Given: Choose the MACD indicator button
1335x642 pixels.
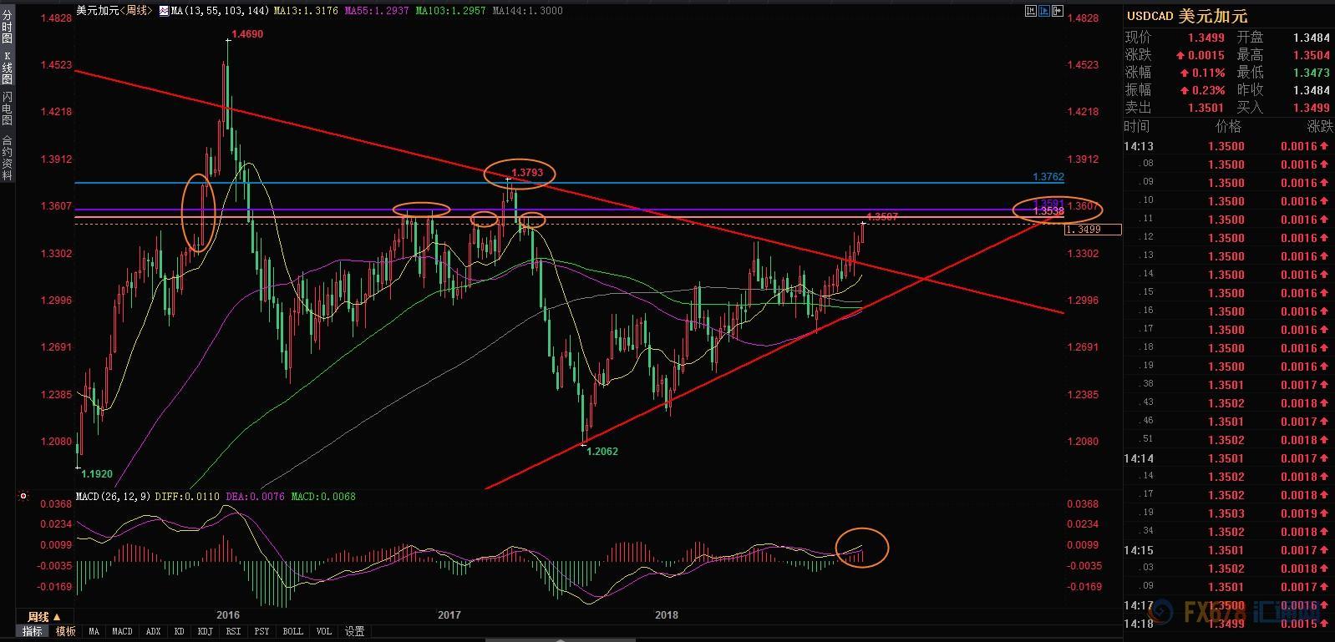Looking at the screenshot, I should tap(122, 631).
